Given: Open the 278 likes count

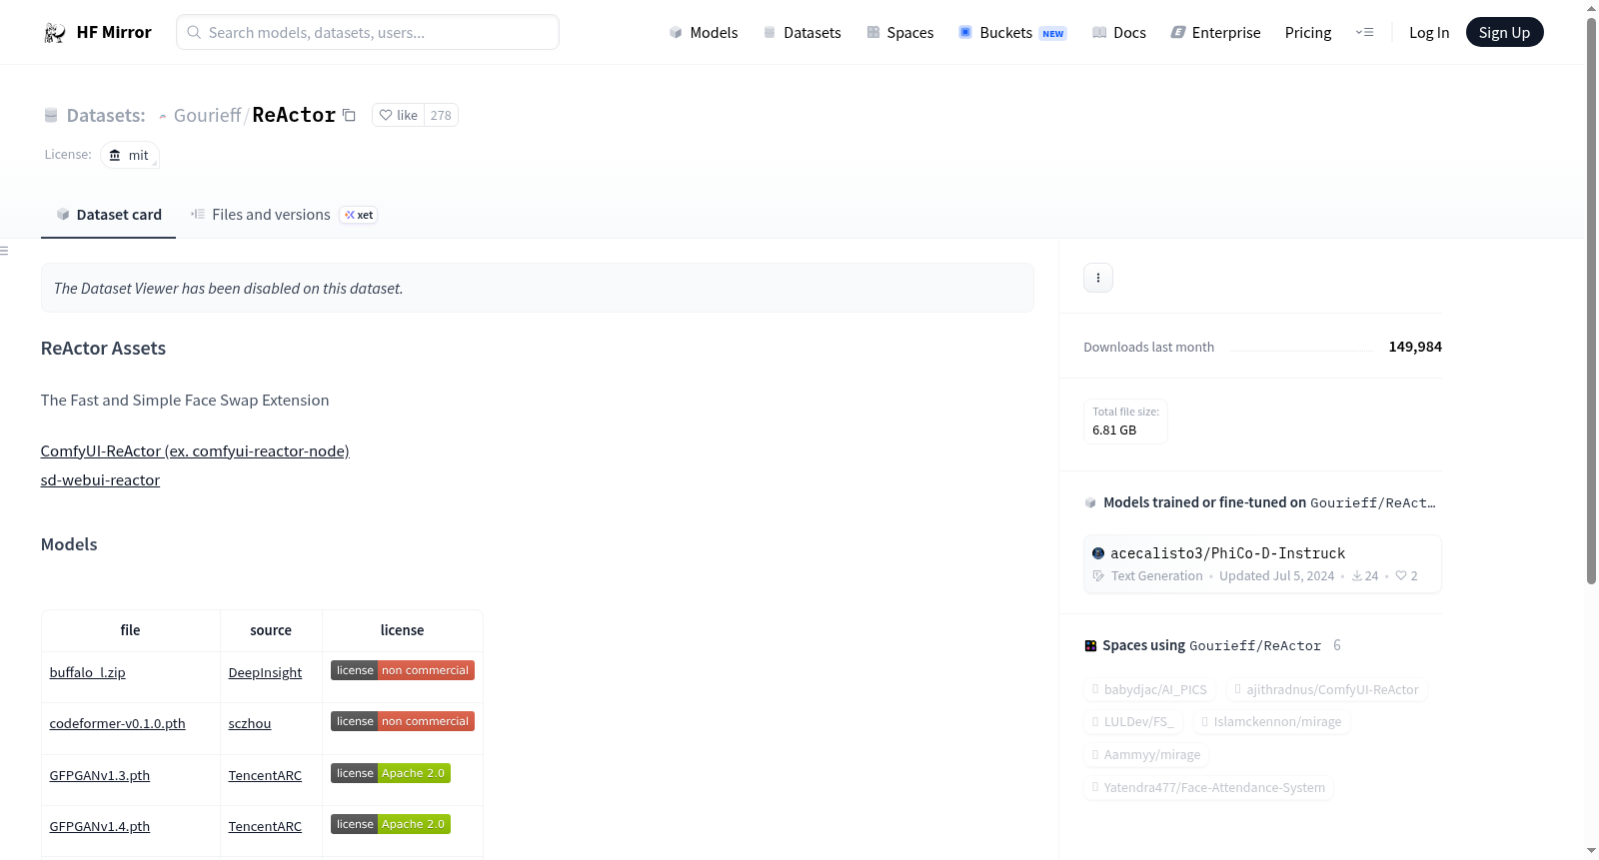Looking at the screenshot, I should click(x=441, y=115).
